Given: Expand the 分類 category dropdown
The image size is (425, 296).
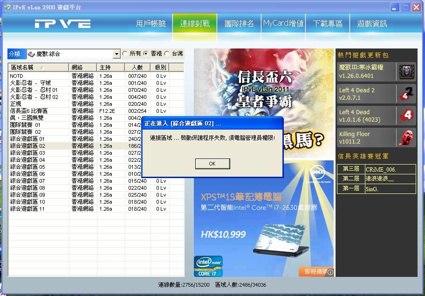Looking at the screenshot, I should pyautogui.click(x=117, y=54).
